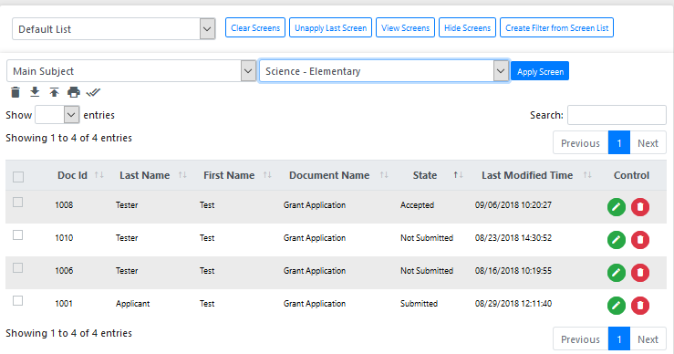Tick the header select-all checkbox
The width and height of the screenshot is (674, 354).
18,177
